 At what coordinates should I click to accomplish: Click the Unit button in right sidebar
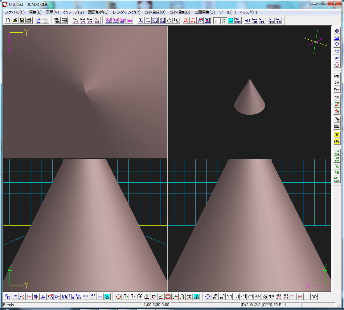[337, 58]
